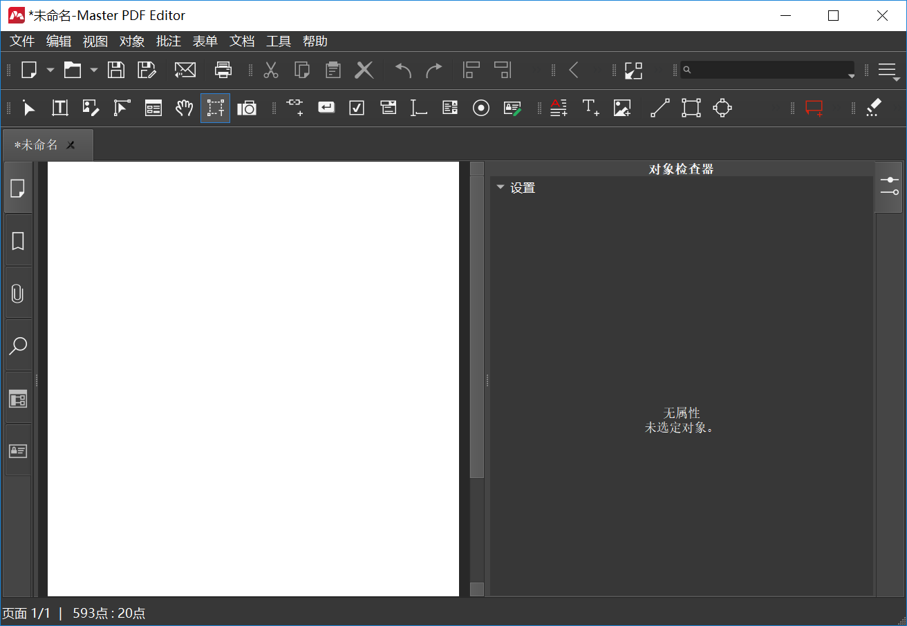Insert a checkbox form field

(x=357, y=108)
